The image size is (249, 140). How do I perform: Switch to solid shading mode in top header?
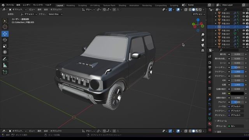193,10
